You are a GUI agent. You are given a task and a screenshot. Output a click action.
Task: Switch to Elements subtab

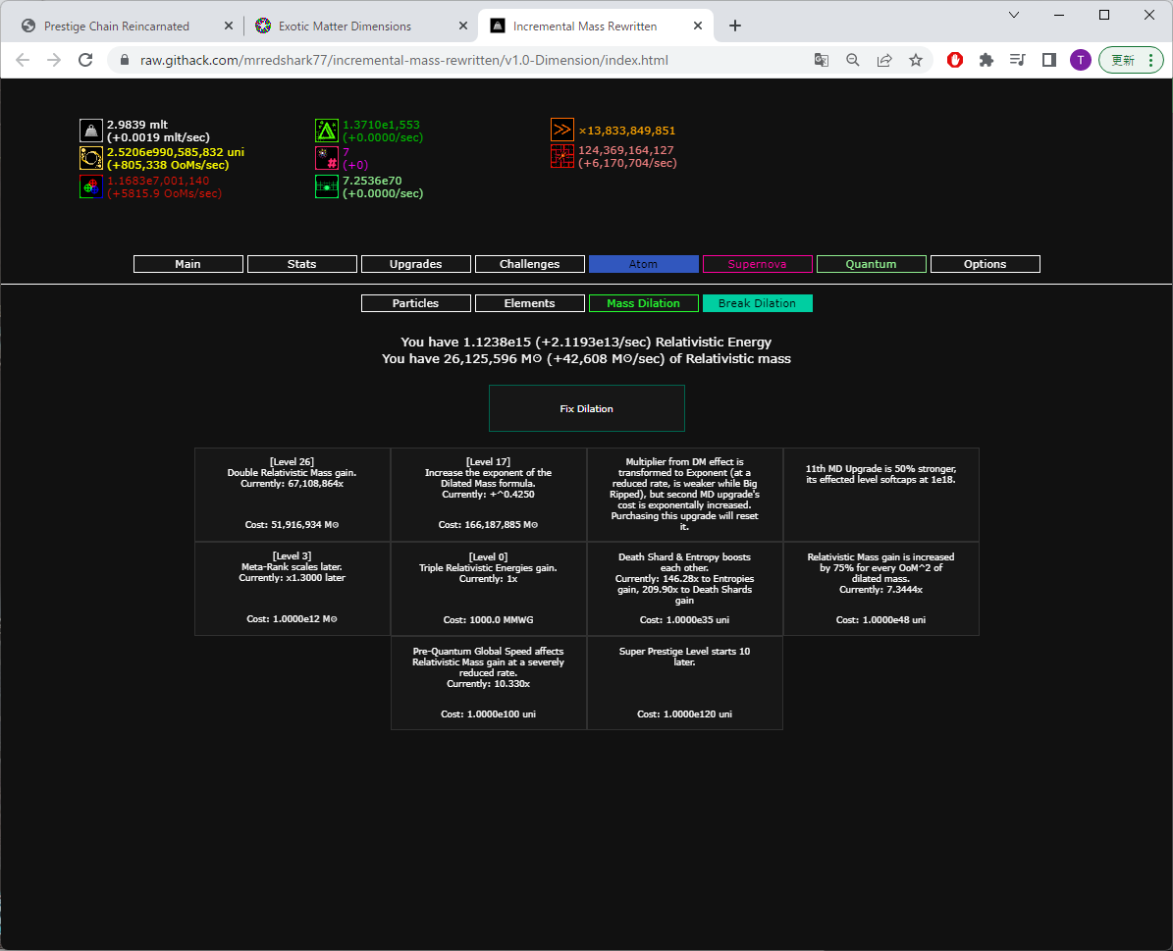[530, 303]
